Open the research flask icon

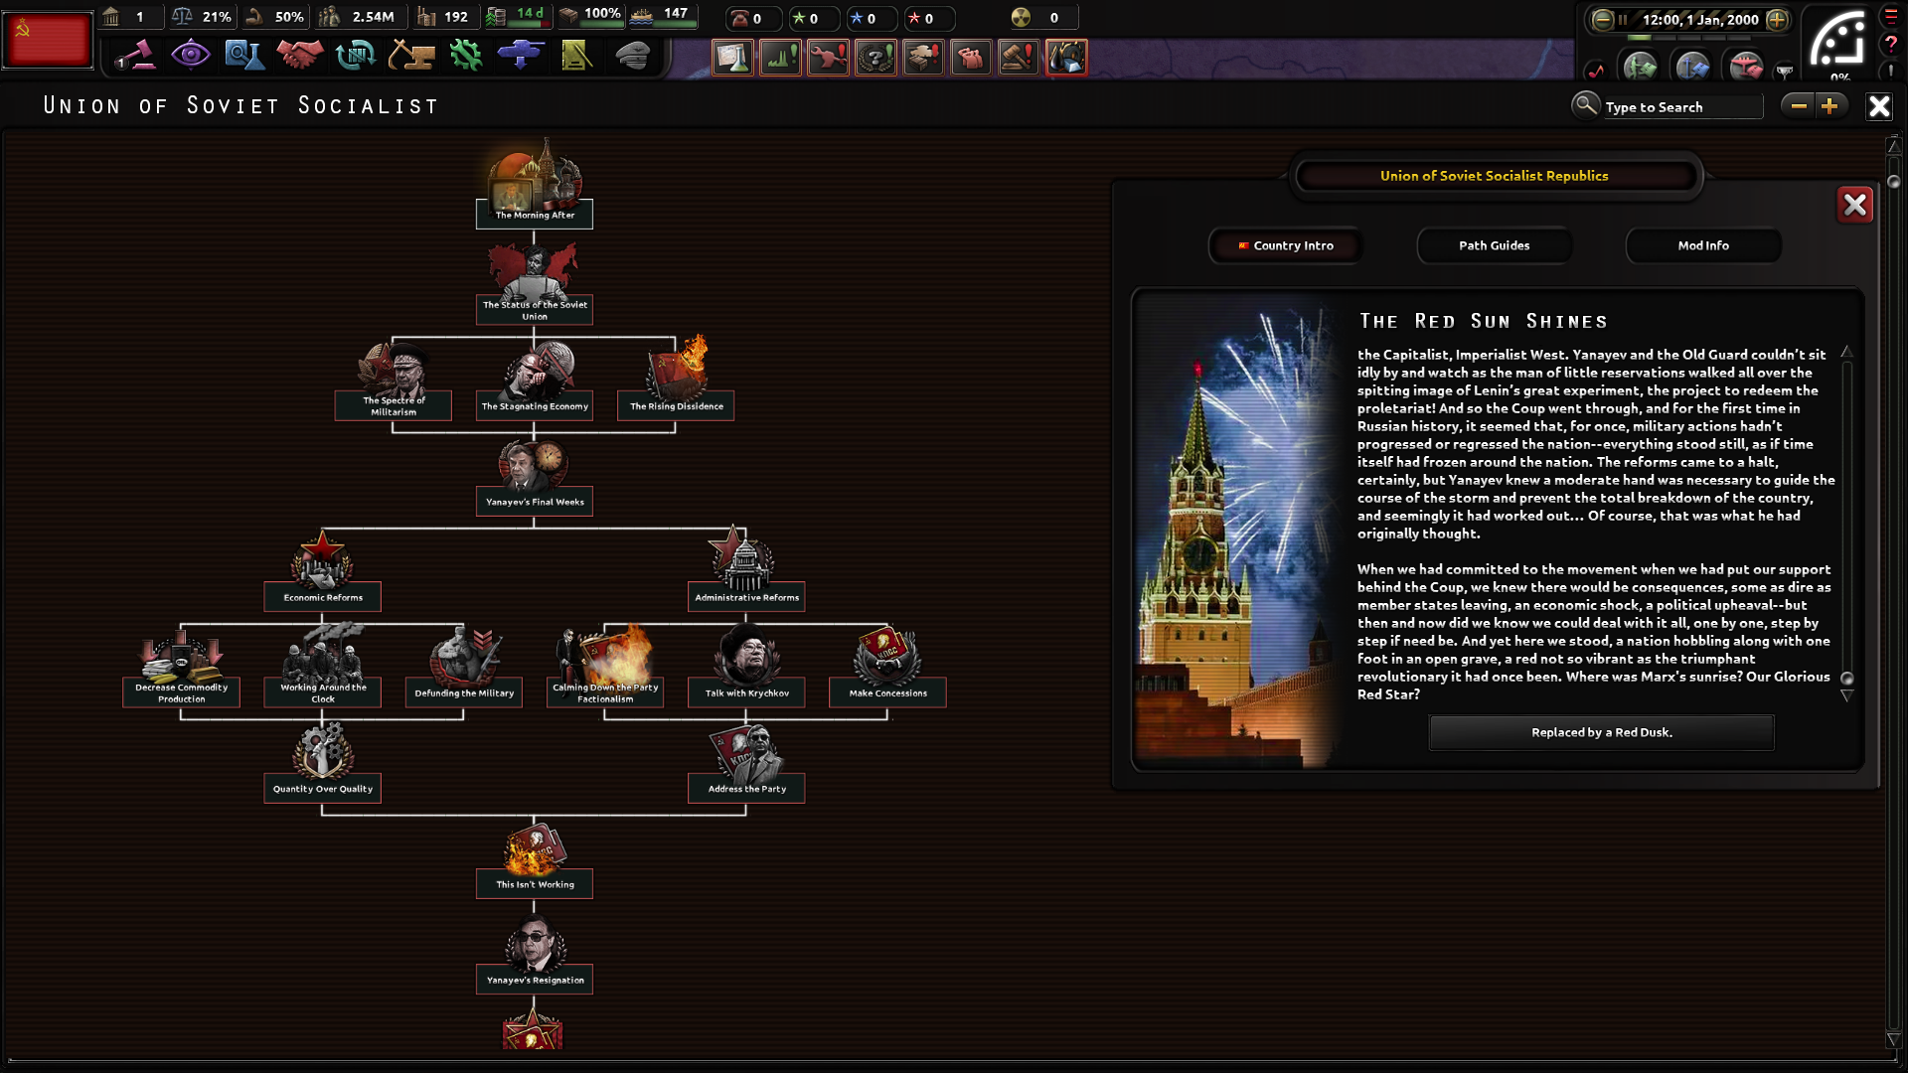pos(243,56)
